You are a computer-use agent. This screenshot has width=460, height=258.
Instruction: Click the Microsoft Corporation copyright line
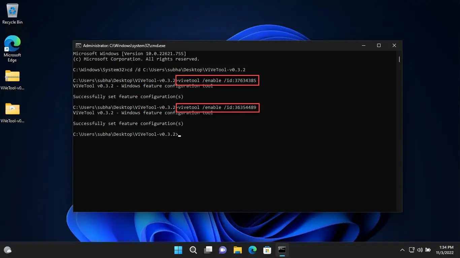[136, 59]
